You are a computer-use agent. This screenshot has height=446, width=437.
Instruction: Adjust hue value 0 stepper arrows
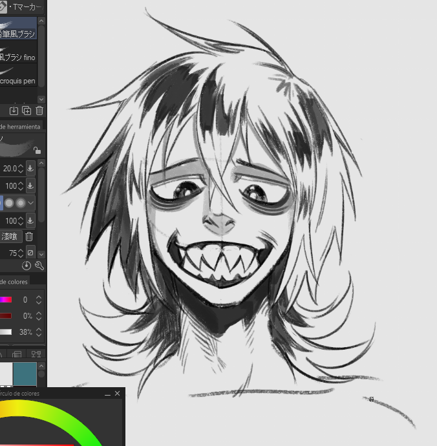tap(39, 300)
